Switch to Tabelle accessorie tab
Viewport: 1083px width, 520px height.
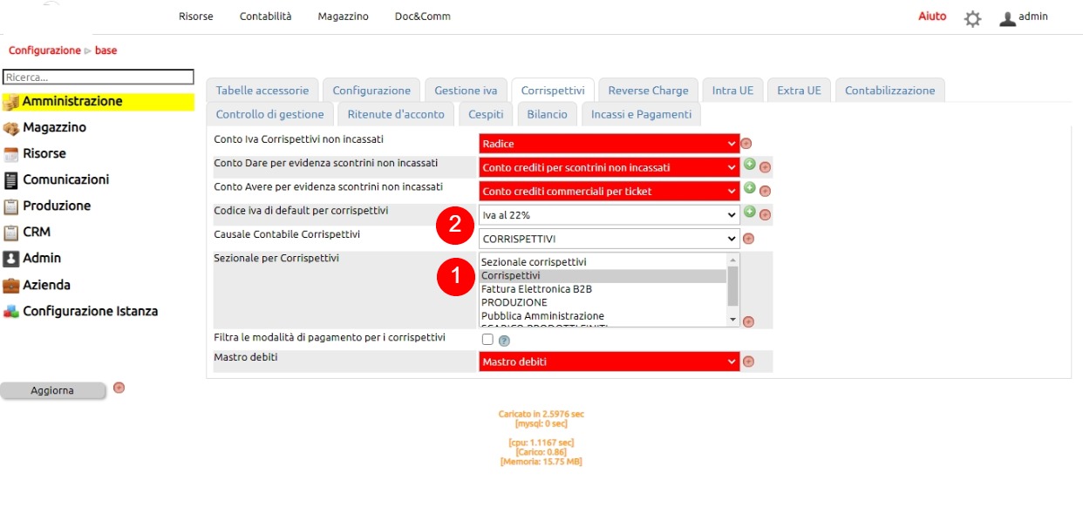(262, 91)
